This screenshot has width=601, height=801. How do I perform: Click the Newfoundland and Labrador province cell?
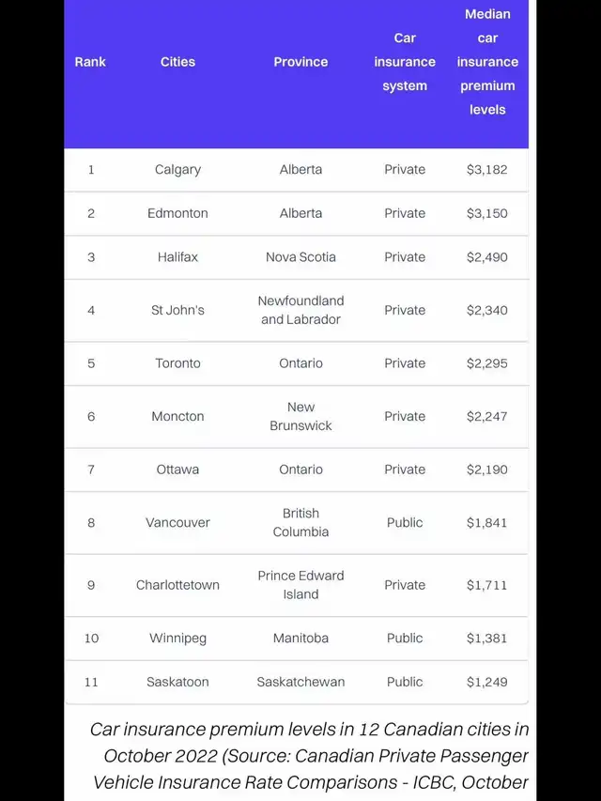[x=300, y=310]
